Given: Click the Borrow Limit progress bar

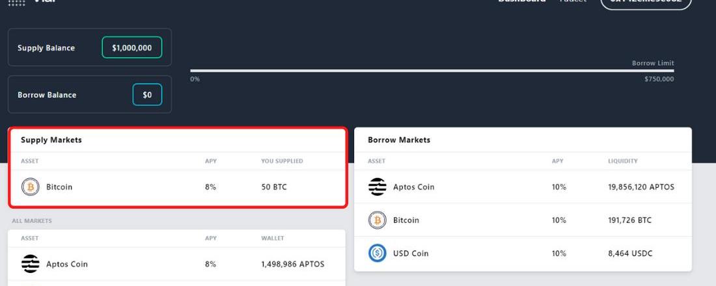Looking at the screenshot, I should [432, 70].
